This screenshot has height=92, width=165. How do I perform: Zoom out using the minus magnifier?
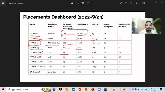point(131,3)
